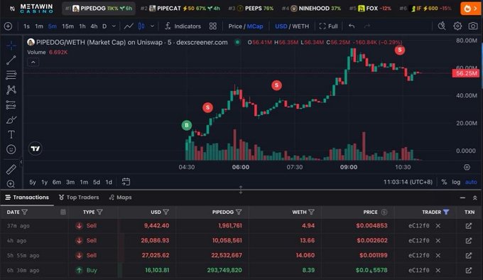The image size is (483, 280).
Task: Select the pattern drawing tool
Action: (x=11, y=90)
